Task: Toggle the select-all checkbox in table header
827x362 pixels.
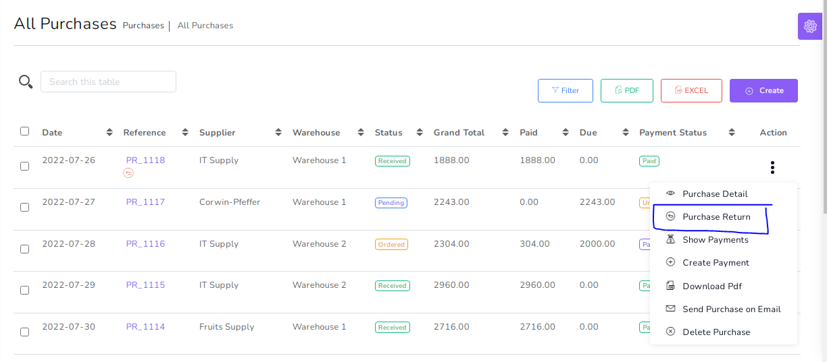Action: [x=25, y=131]
